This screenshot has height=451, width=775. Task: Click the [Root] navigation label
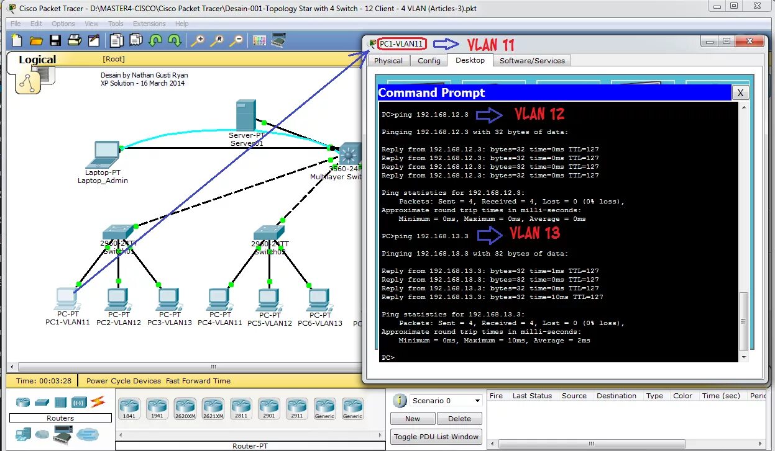tap(114, 59)
